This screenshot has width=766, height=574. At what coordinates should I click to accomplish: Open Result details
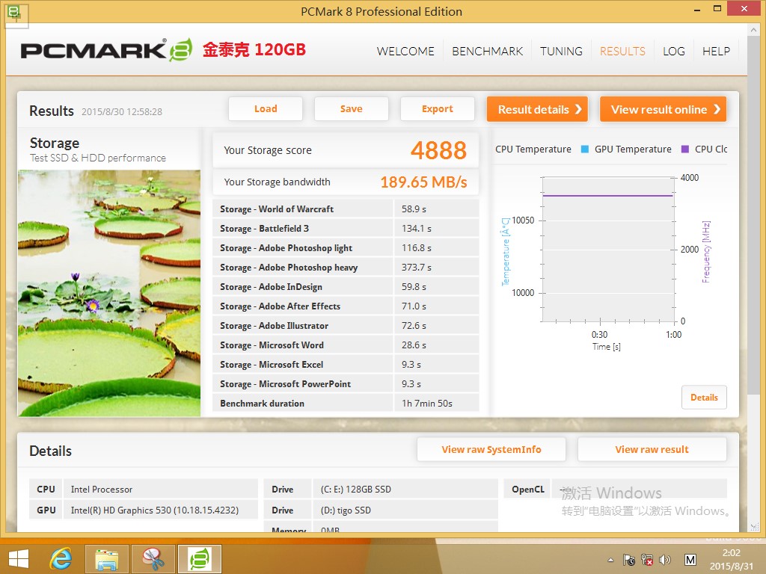click(537, 109)
